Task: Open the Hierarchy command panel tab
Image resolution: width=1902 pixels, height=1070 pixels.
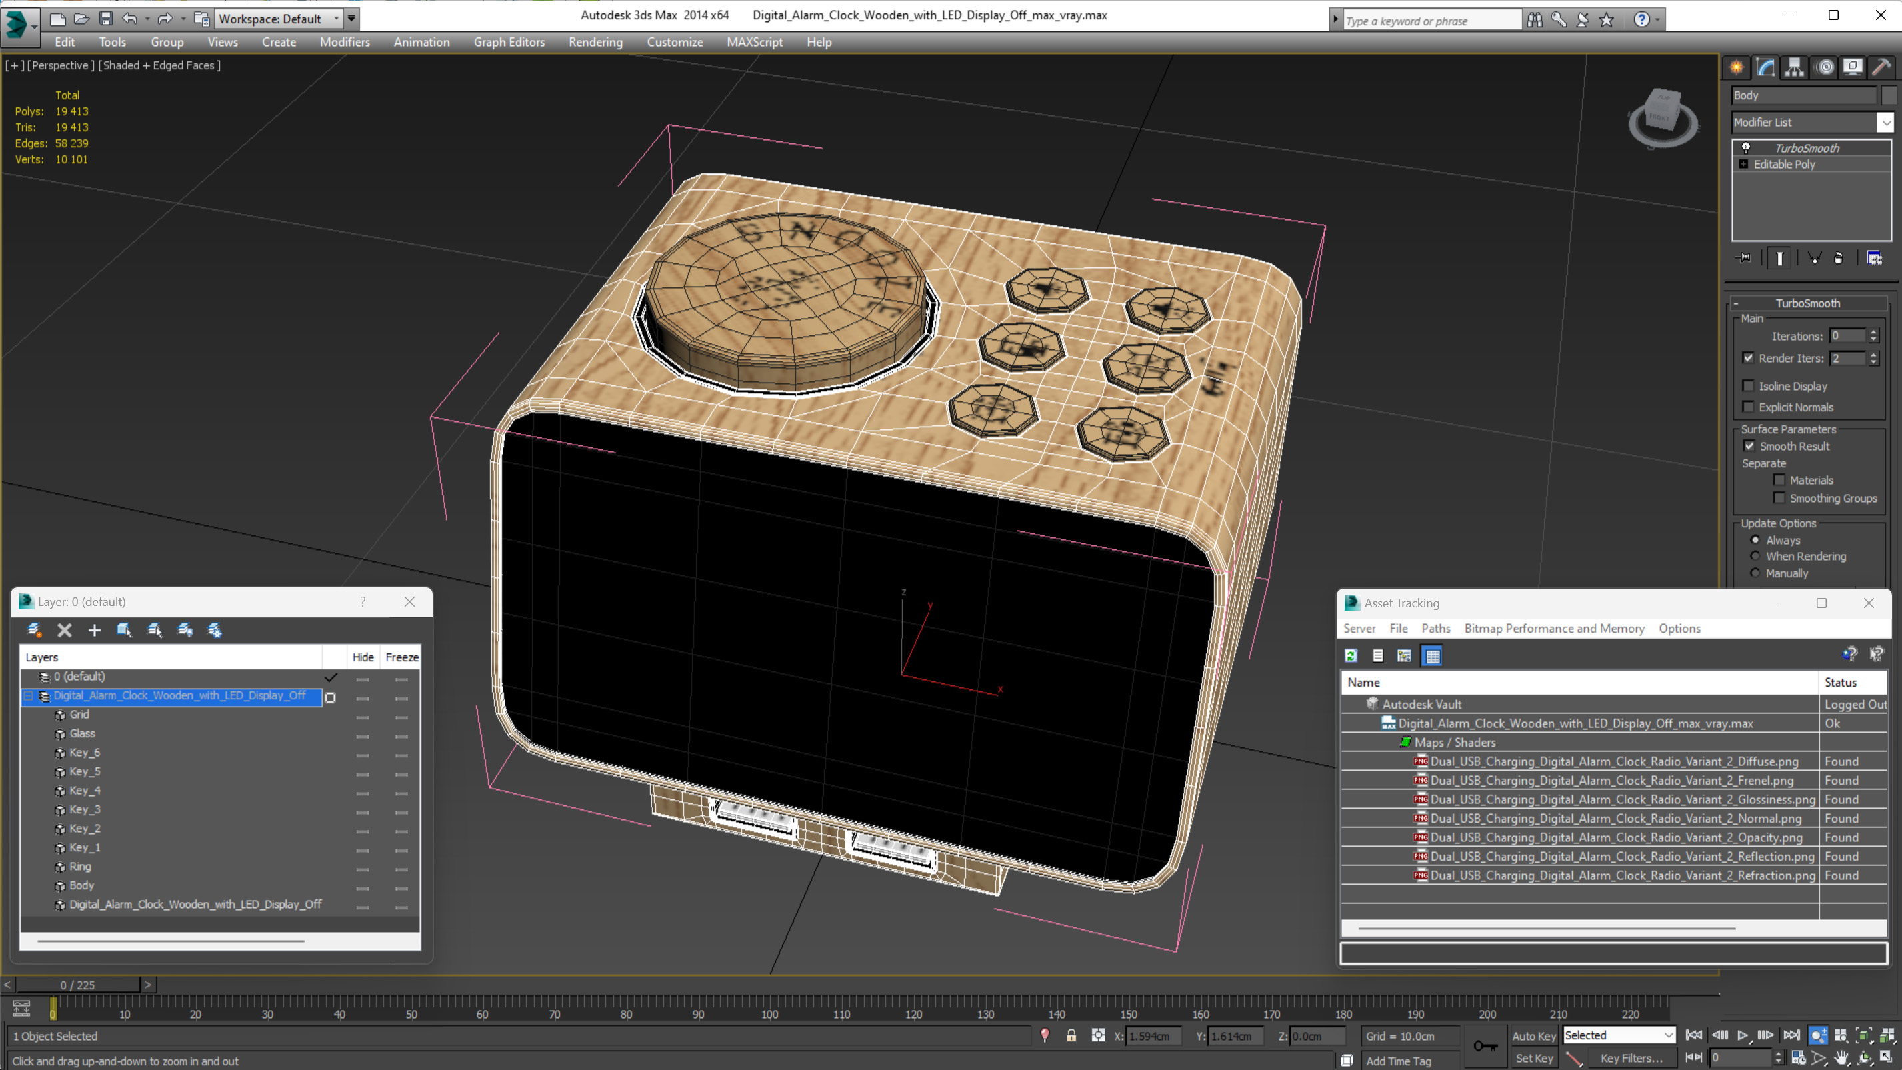Action: 1794,68
